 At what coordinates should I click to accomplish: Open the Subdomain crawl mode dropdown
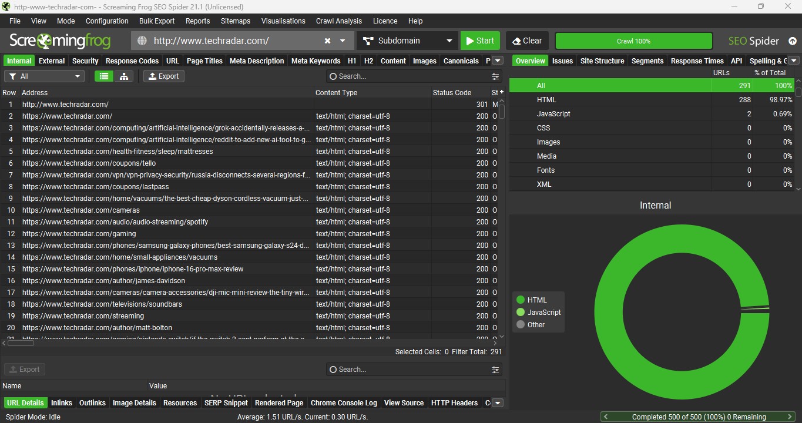pyautogui.click(x=408, y=41)
